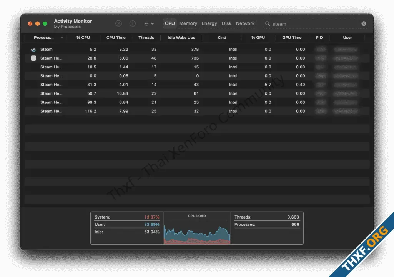Open the Disk tab
This screenshot has width=394, height=277.
pos(226,23)
